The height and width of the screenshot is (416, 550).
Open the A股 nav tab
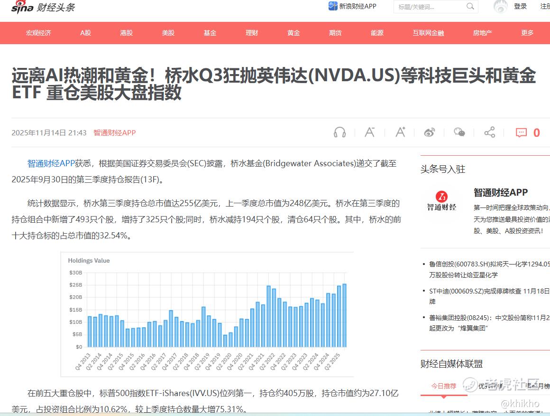[86, 33]
